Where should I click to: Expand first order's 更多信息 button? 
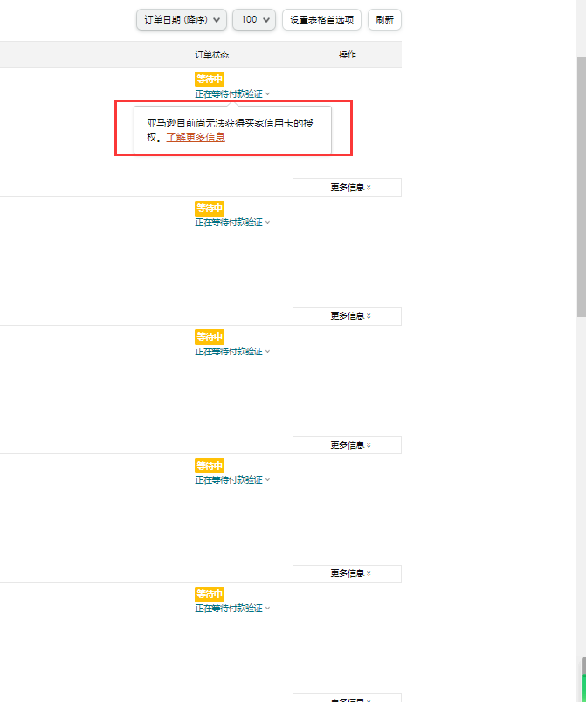point(347,188)
